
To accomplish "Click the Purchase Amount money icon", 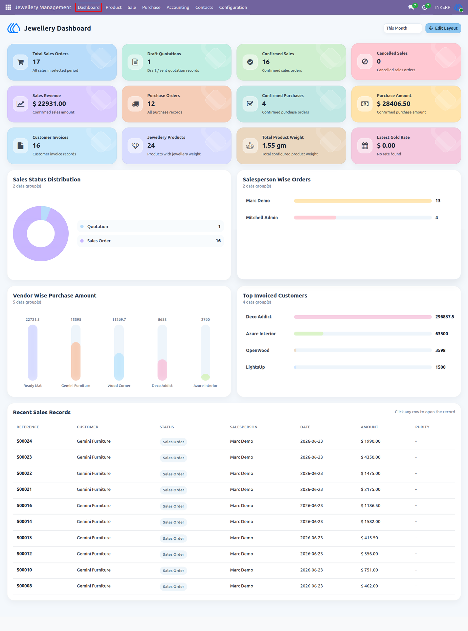I will (365, 104).
